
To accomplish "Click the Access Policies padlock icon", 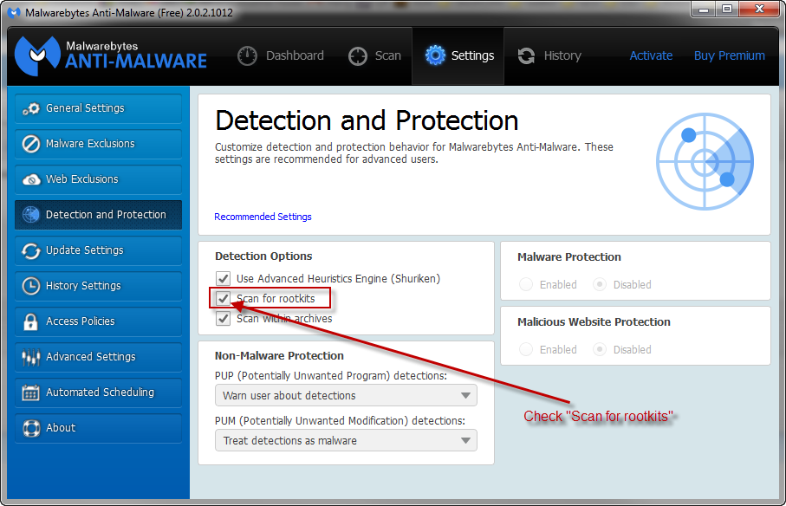I will pos(30,321).
